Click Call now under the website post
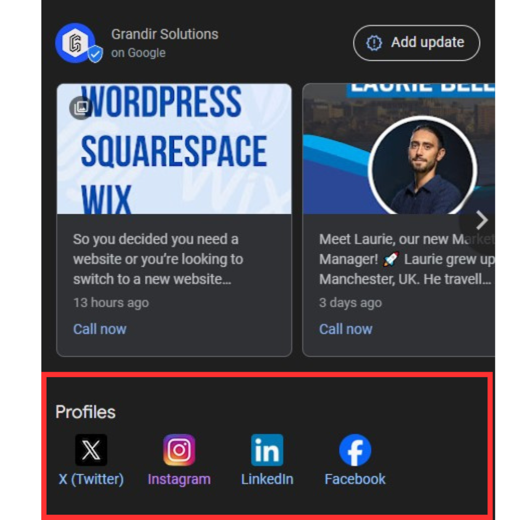Image resolution: width=520 pixels, height=520 pixels. 100,329
